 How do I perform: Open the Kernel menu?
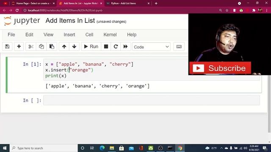click(110, 35)
